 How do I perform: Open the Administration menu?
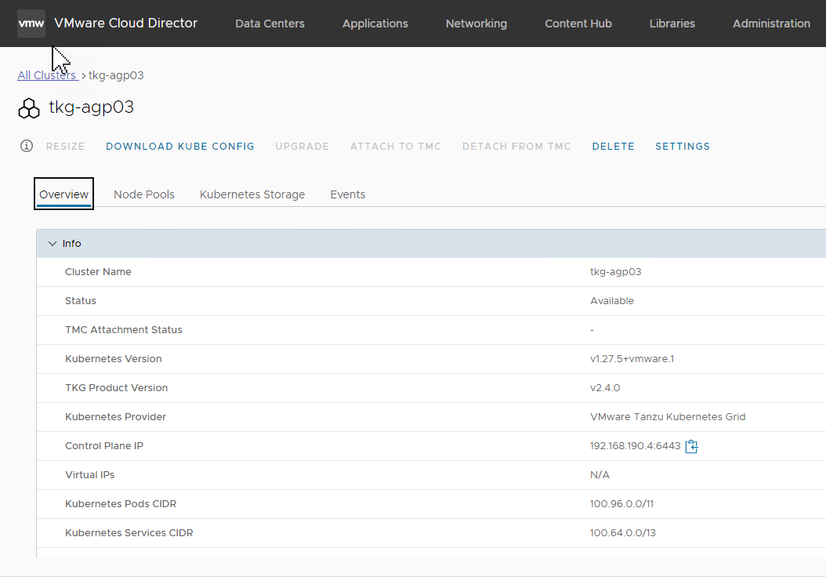pyautogui.click(x=771, y=24)
